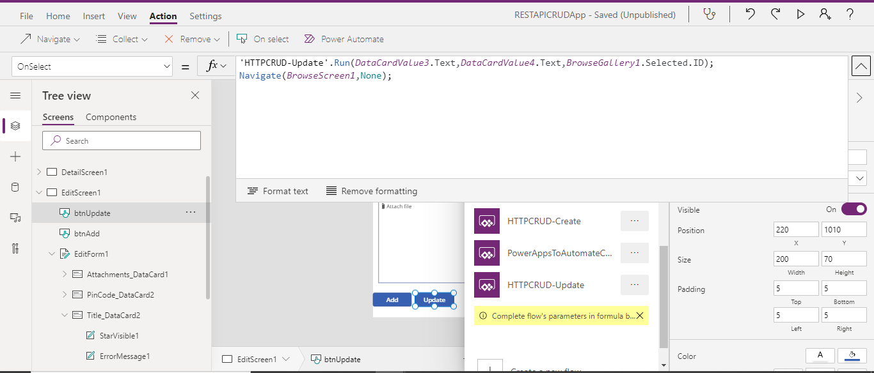
Task: Click the Tree view search box
Action: pyautogui.click(x=121, y=140)
